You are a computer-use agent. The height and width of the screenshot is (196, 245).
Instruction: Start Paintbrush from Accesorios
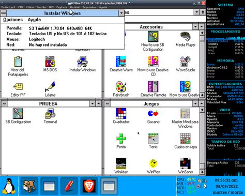[x=121, y=86]
